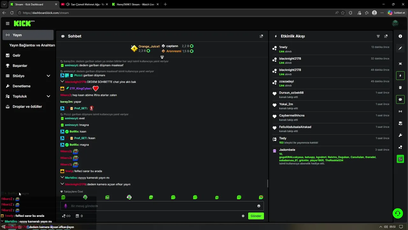This screenshot has height=230, width=408.
Task: Click the broadcast signal icon in right sidebar
Action: click(x=400, y=111)
